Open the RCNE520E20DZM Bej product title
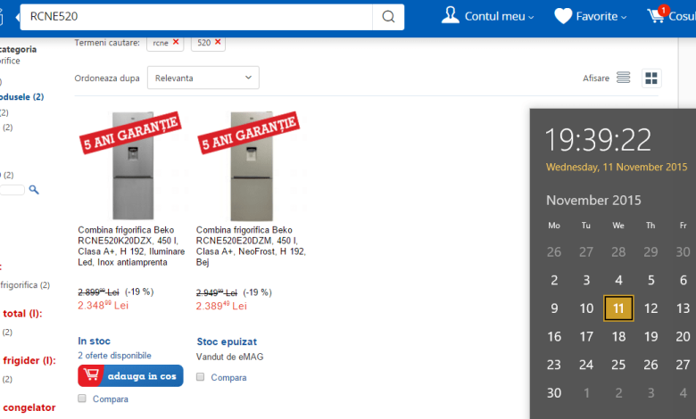Viewport: 696px width, 419px height. click(x=251, y=246)
